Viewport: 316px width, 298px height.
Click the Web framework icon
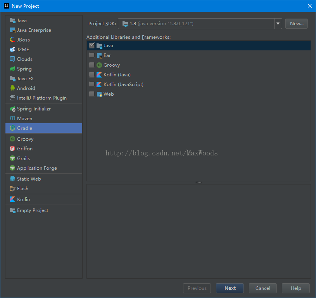tap(99, 94)
